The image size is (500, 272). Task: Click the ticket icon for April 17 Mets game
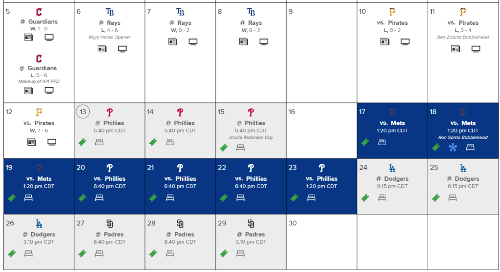pyautogui.click(x=365, y=142)
